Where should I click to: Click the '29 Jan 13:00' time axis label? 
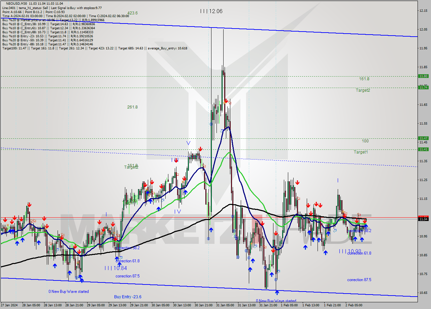click(117, 305)
